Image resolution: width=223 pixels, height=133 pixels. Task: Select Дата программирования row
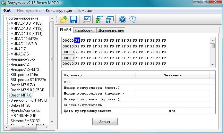click(x=138, y=111)
